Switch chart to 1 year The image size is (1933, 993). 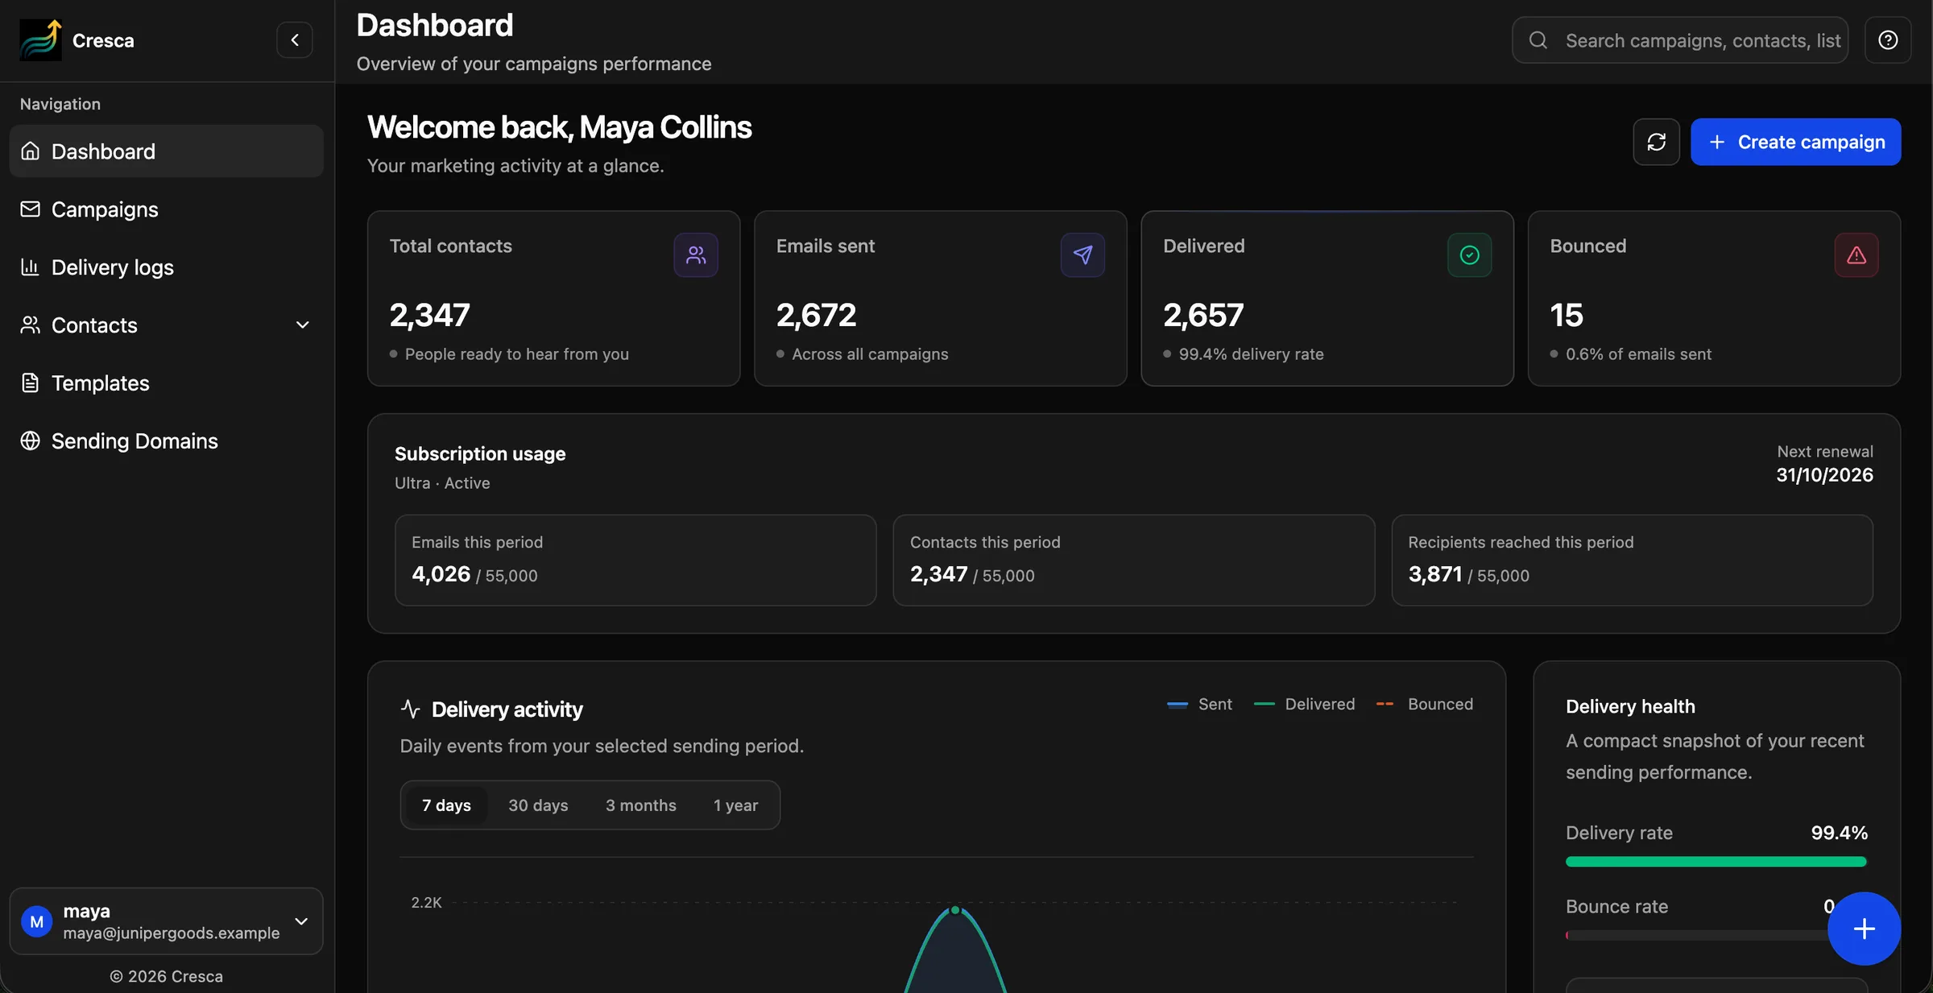tap(735, 805)
